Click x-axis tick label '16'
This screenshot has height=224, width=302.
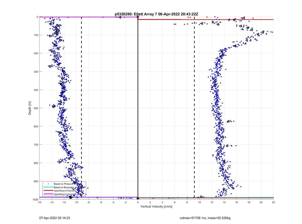tap(237, 202)
